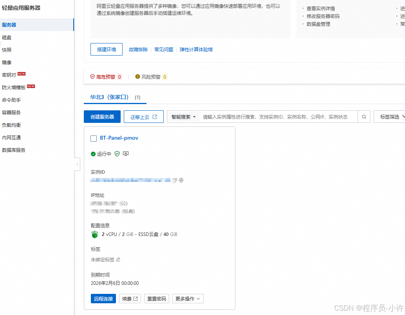This screenshot has width=405, height=315.
Task: Expand the 更多操作 dropdown
Action: 188,299
